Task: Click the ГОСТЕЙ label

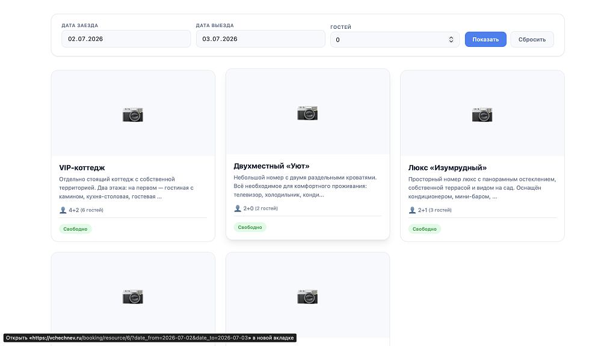Action: click(x=340, y=26)
